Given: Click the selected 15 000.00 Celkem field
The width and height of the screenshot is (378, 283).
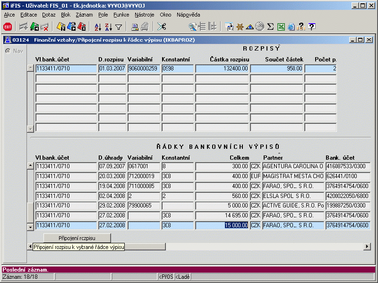Looking at the screenshot, I should [x=222, y=225].
